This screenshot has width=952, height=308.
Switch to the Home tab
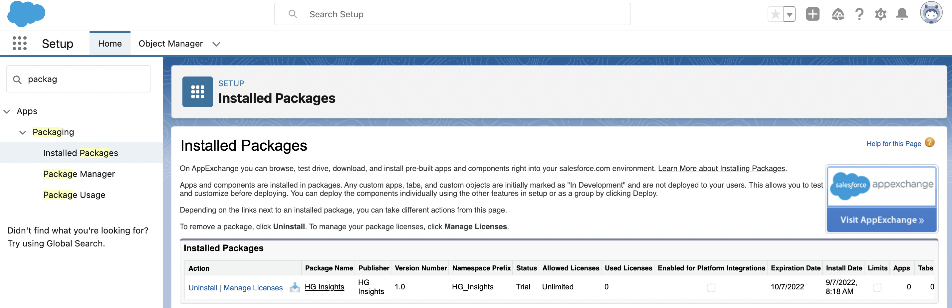(x=110, y=44)
